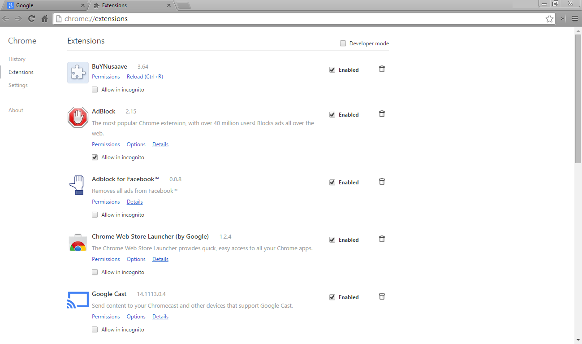
Task: Switch to the Google tab
Action: point(46,5)
